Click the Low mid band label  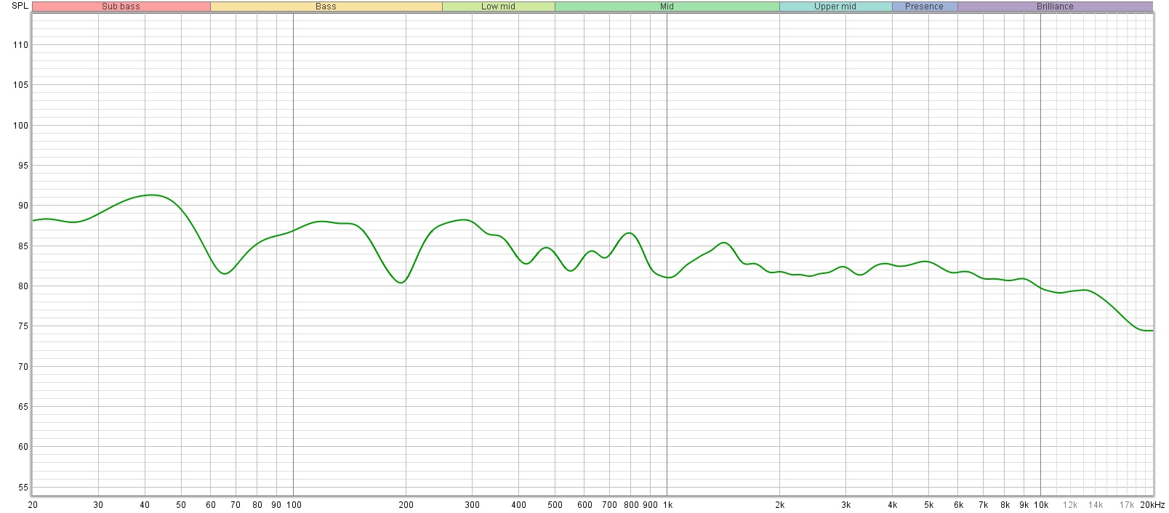point(498,7)
